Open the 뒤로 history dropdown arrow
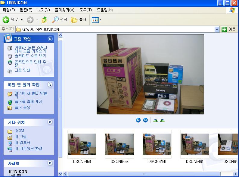 pos(22,20)
